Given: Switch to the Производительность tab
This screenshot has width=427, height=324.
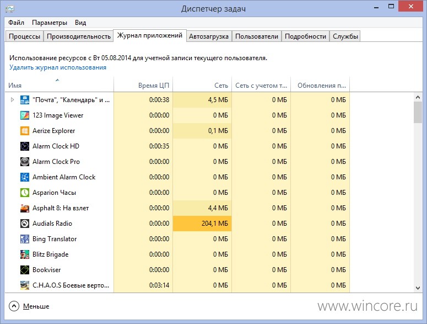Looking at the screenshot, I should pyautogui.click(x=79, y=36).
